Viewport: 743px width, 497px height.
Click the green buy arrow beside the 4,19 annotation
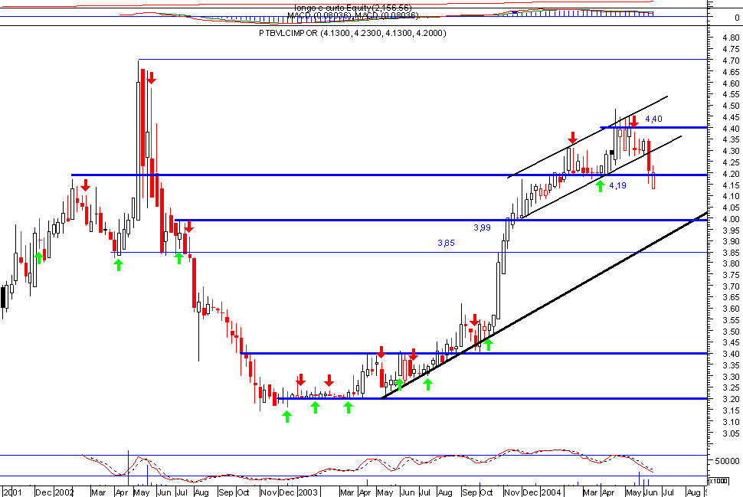[x=601, y=186]
